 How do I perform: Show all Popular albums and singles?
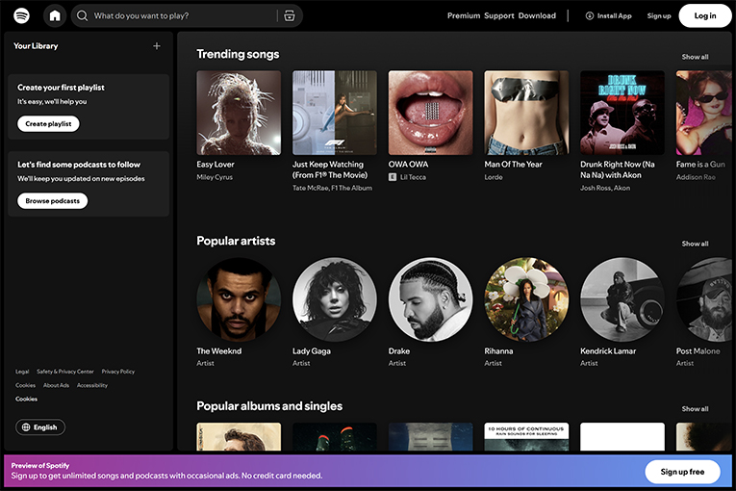click(696, 409)
